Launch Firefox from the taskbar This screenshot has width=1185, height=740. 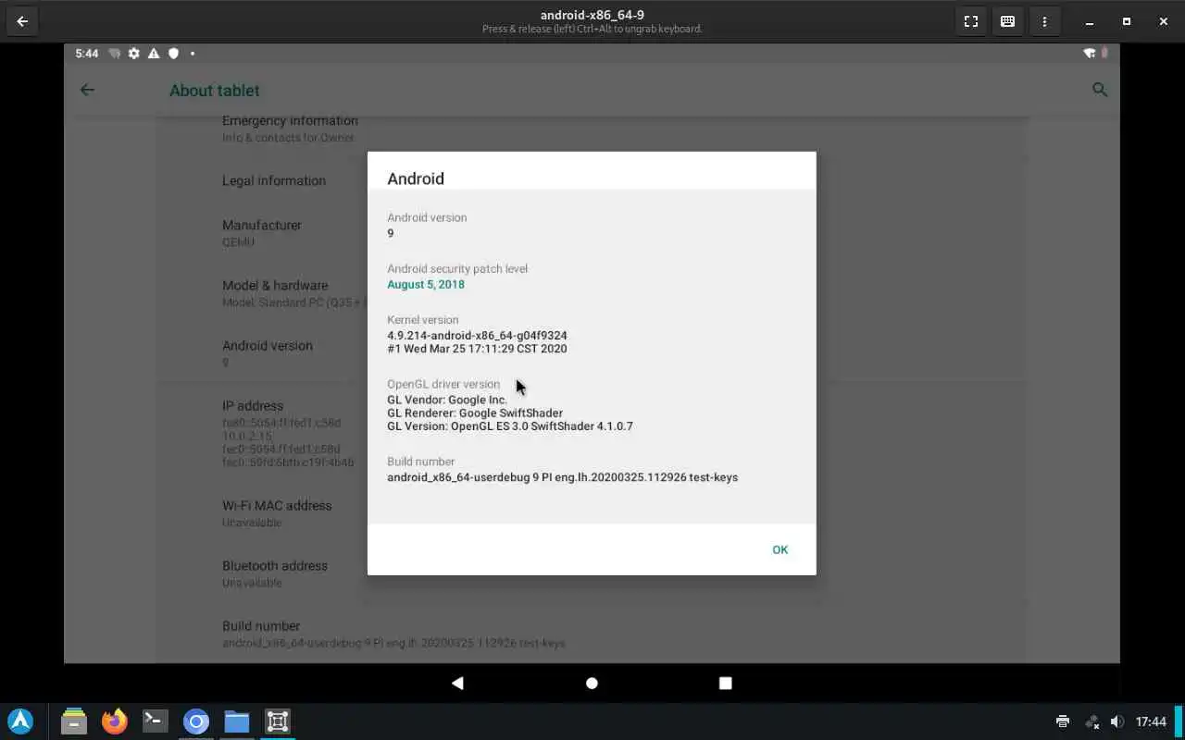coord(114,721)
